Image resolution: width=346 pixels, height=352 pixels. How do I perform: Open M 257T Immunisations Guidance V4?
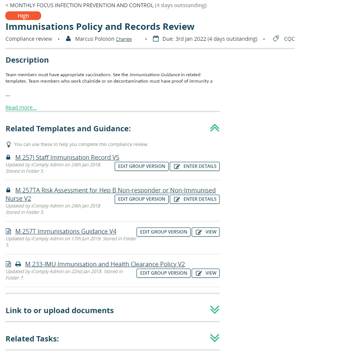pyautogui.click(x=66, y=231)
